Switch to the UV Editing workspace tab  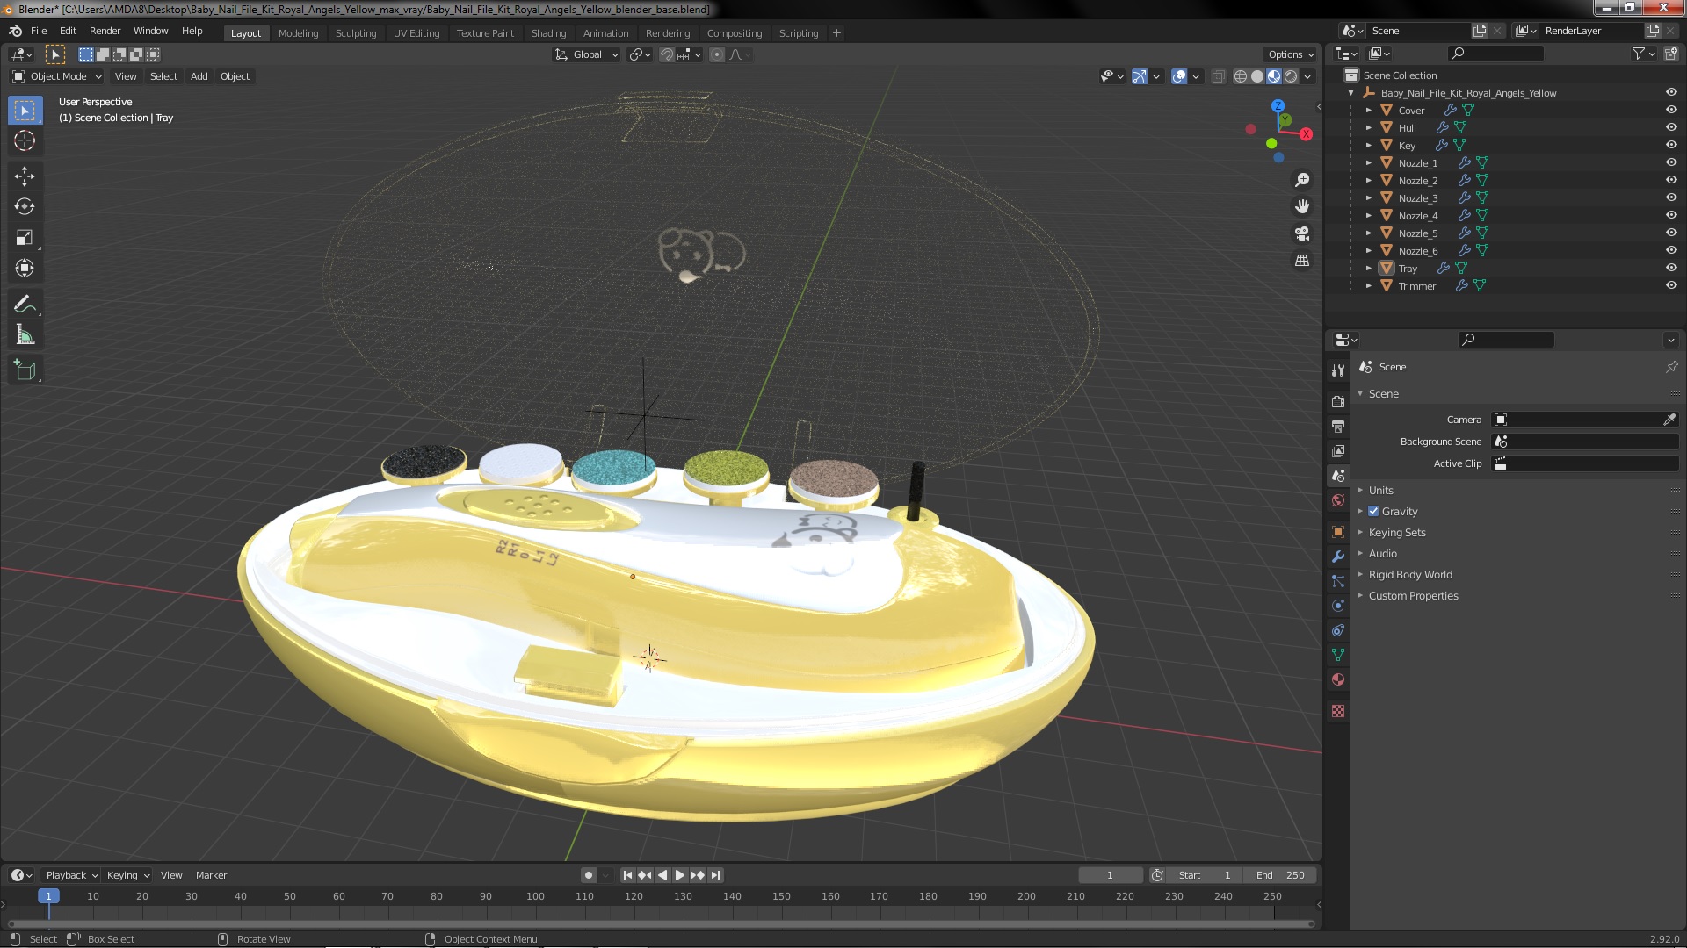[416, 33]
